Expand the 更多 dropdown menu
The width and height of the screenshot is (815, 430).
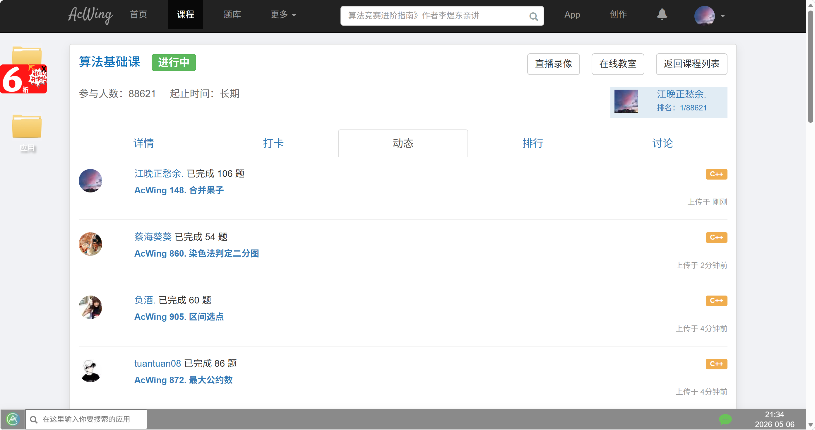283,15
